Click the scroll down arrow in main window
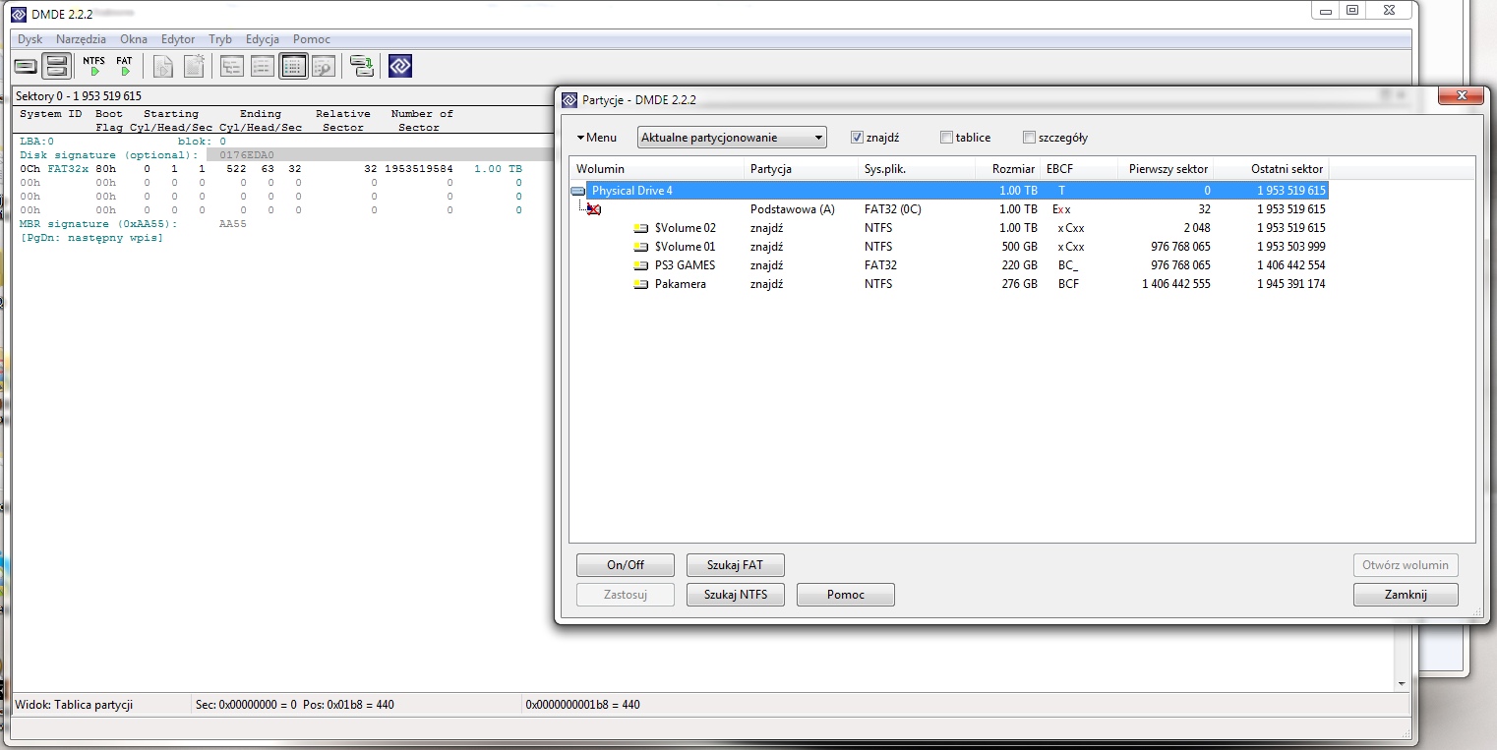Viewport: 1497px width, 750px height. click(1401, 684)
